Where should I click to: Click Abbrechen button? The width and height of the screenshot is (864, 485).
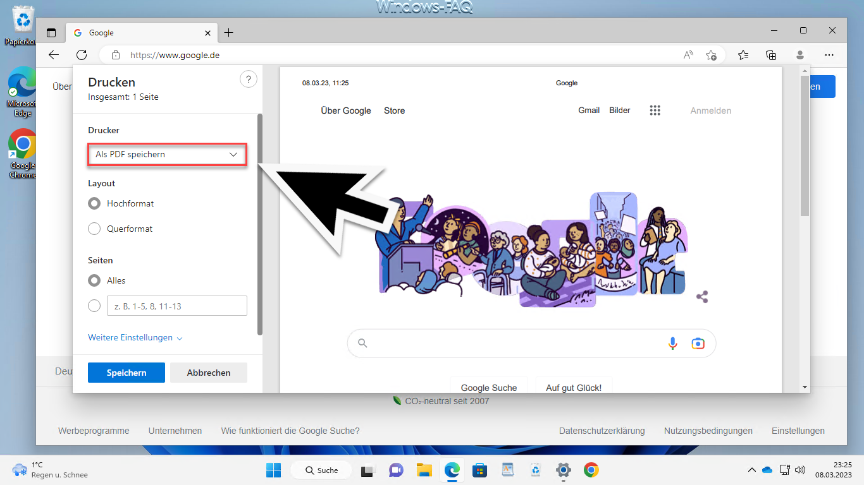point(209,373)
